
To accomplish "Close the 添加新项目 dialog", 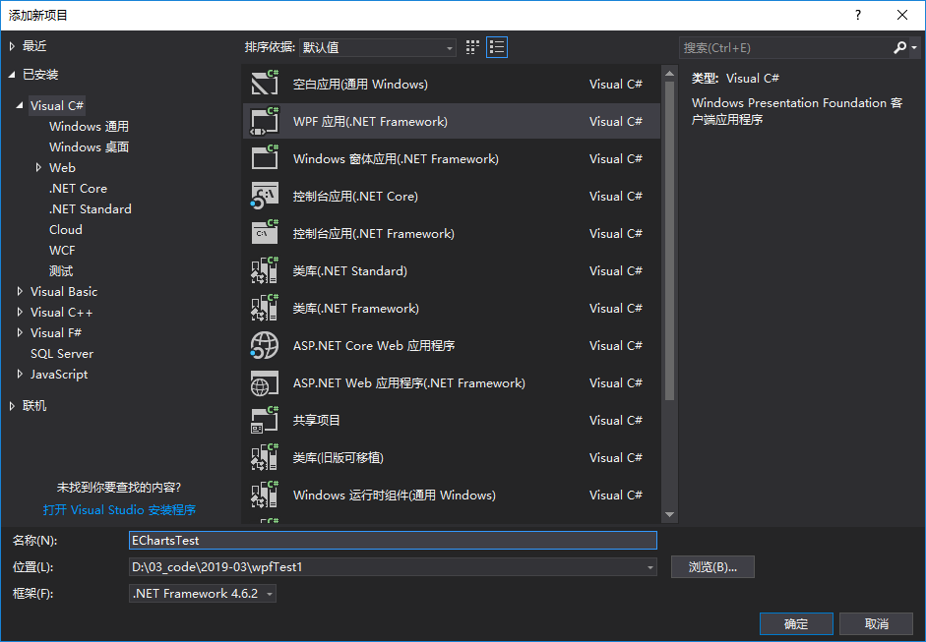I will point(901,16).
